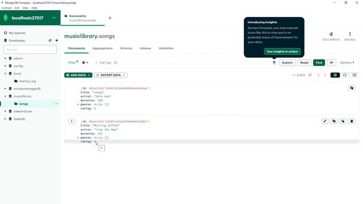Switch to list view
Viewport: 363px width, 204px height.
click(335, 75)
